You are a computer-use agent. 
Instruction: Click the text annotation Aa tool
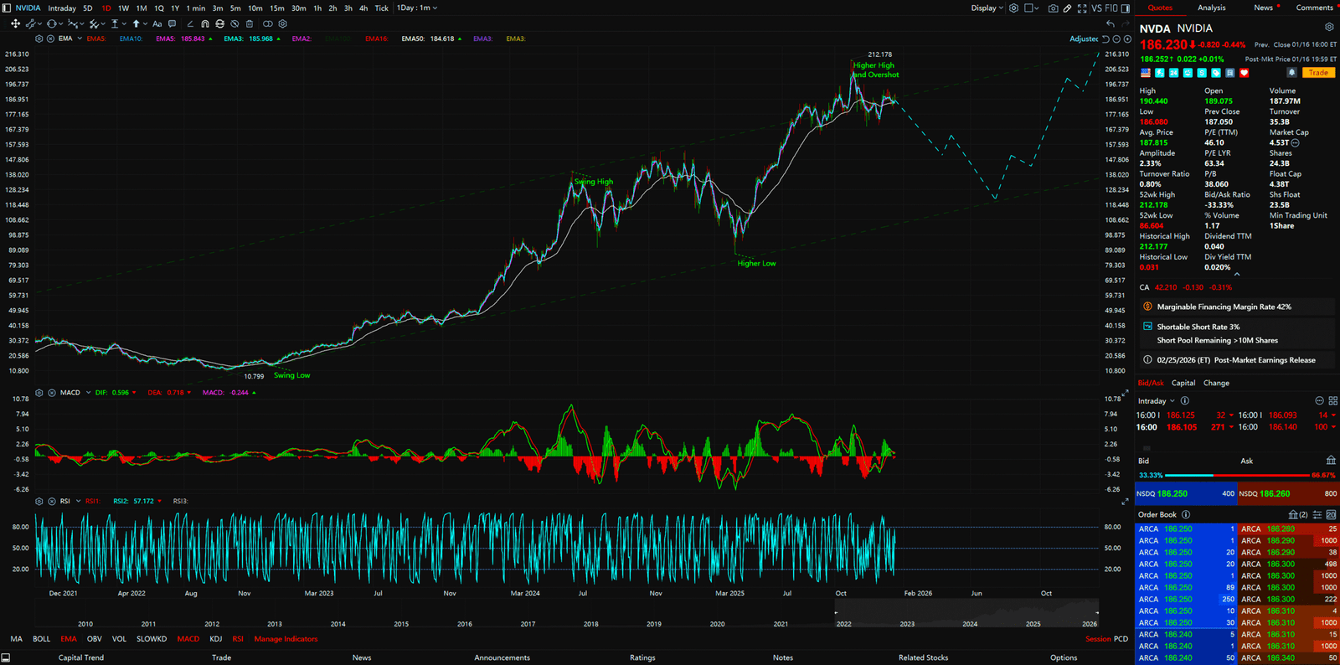[157, 24]
